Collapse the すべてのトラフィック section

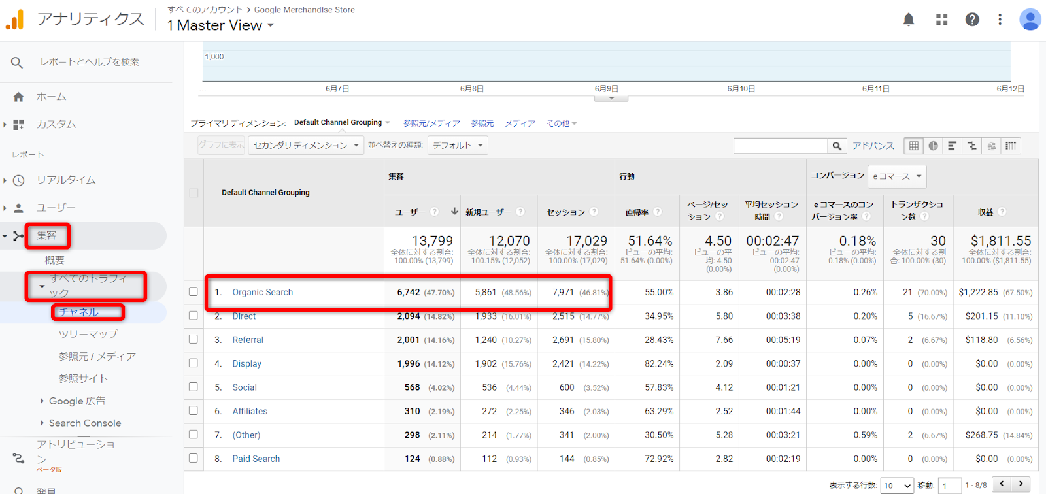pos(42,286)
